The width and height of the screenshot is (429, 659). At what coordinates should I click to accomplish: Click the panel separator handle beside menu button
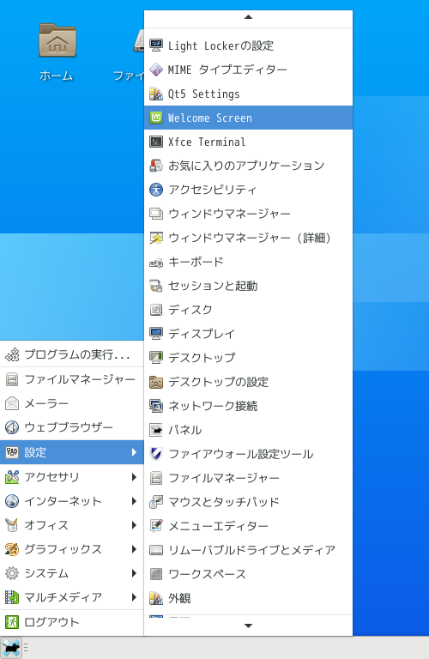tap(26, 648)
